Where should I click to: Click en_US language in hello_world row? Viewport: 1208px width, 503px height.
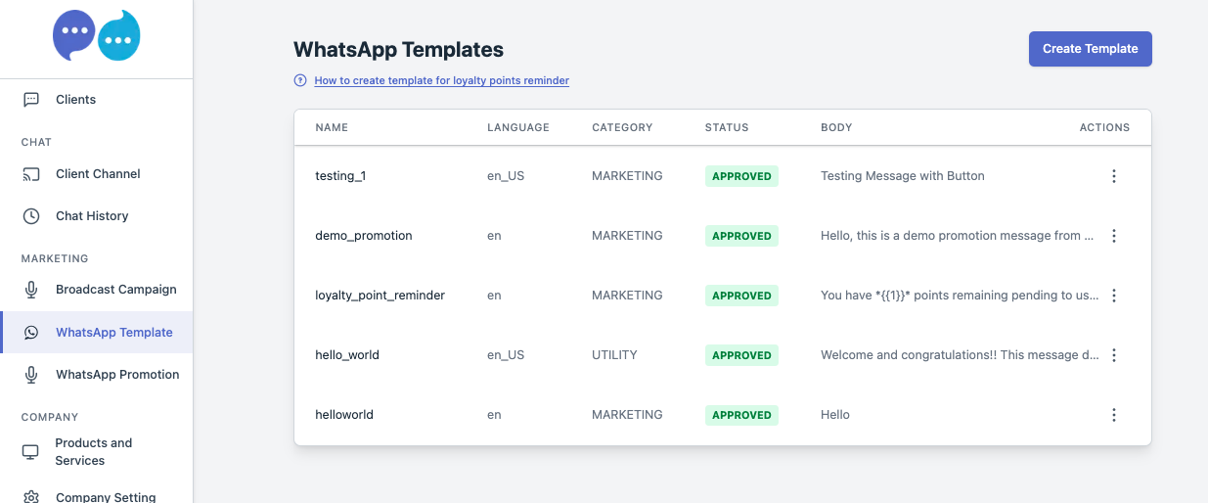tap(506, 355)
